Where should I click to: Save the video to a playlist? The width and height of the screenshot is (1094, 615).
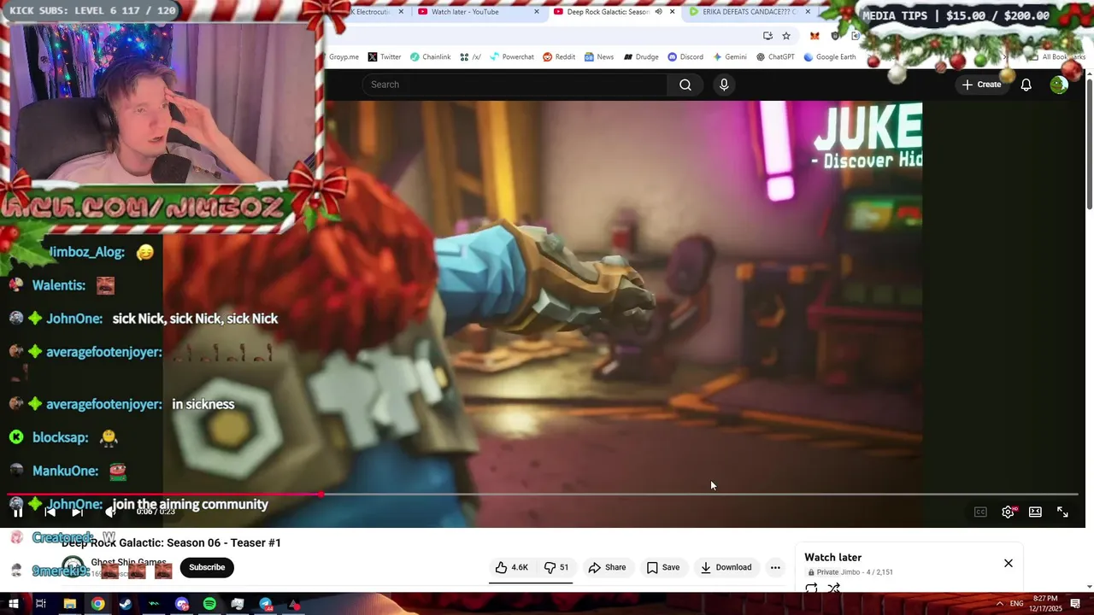click(663, 567)
